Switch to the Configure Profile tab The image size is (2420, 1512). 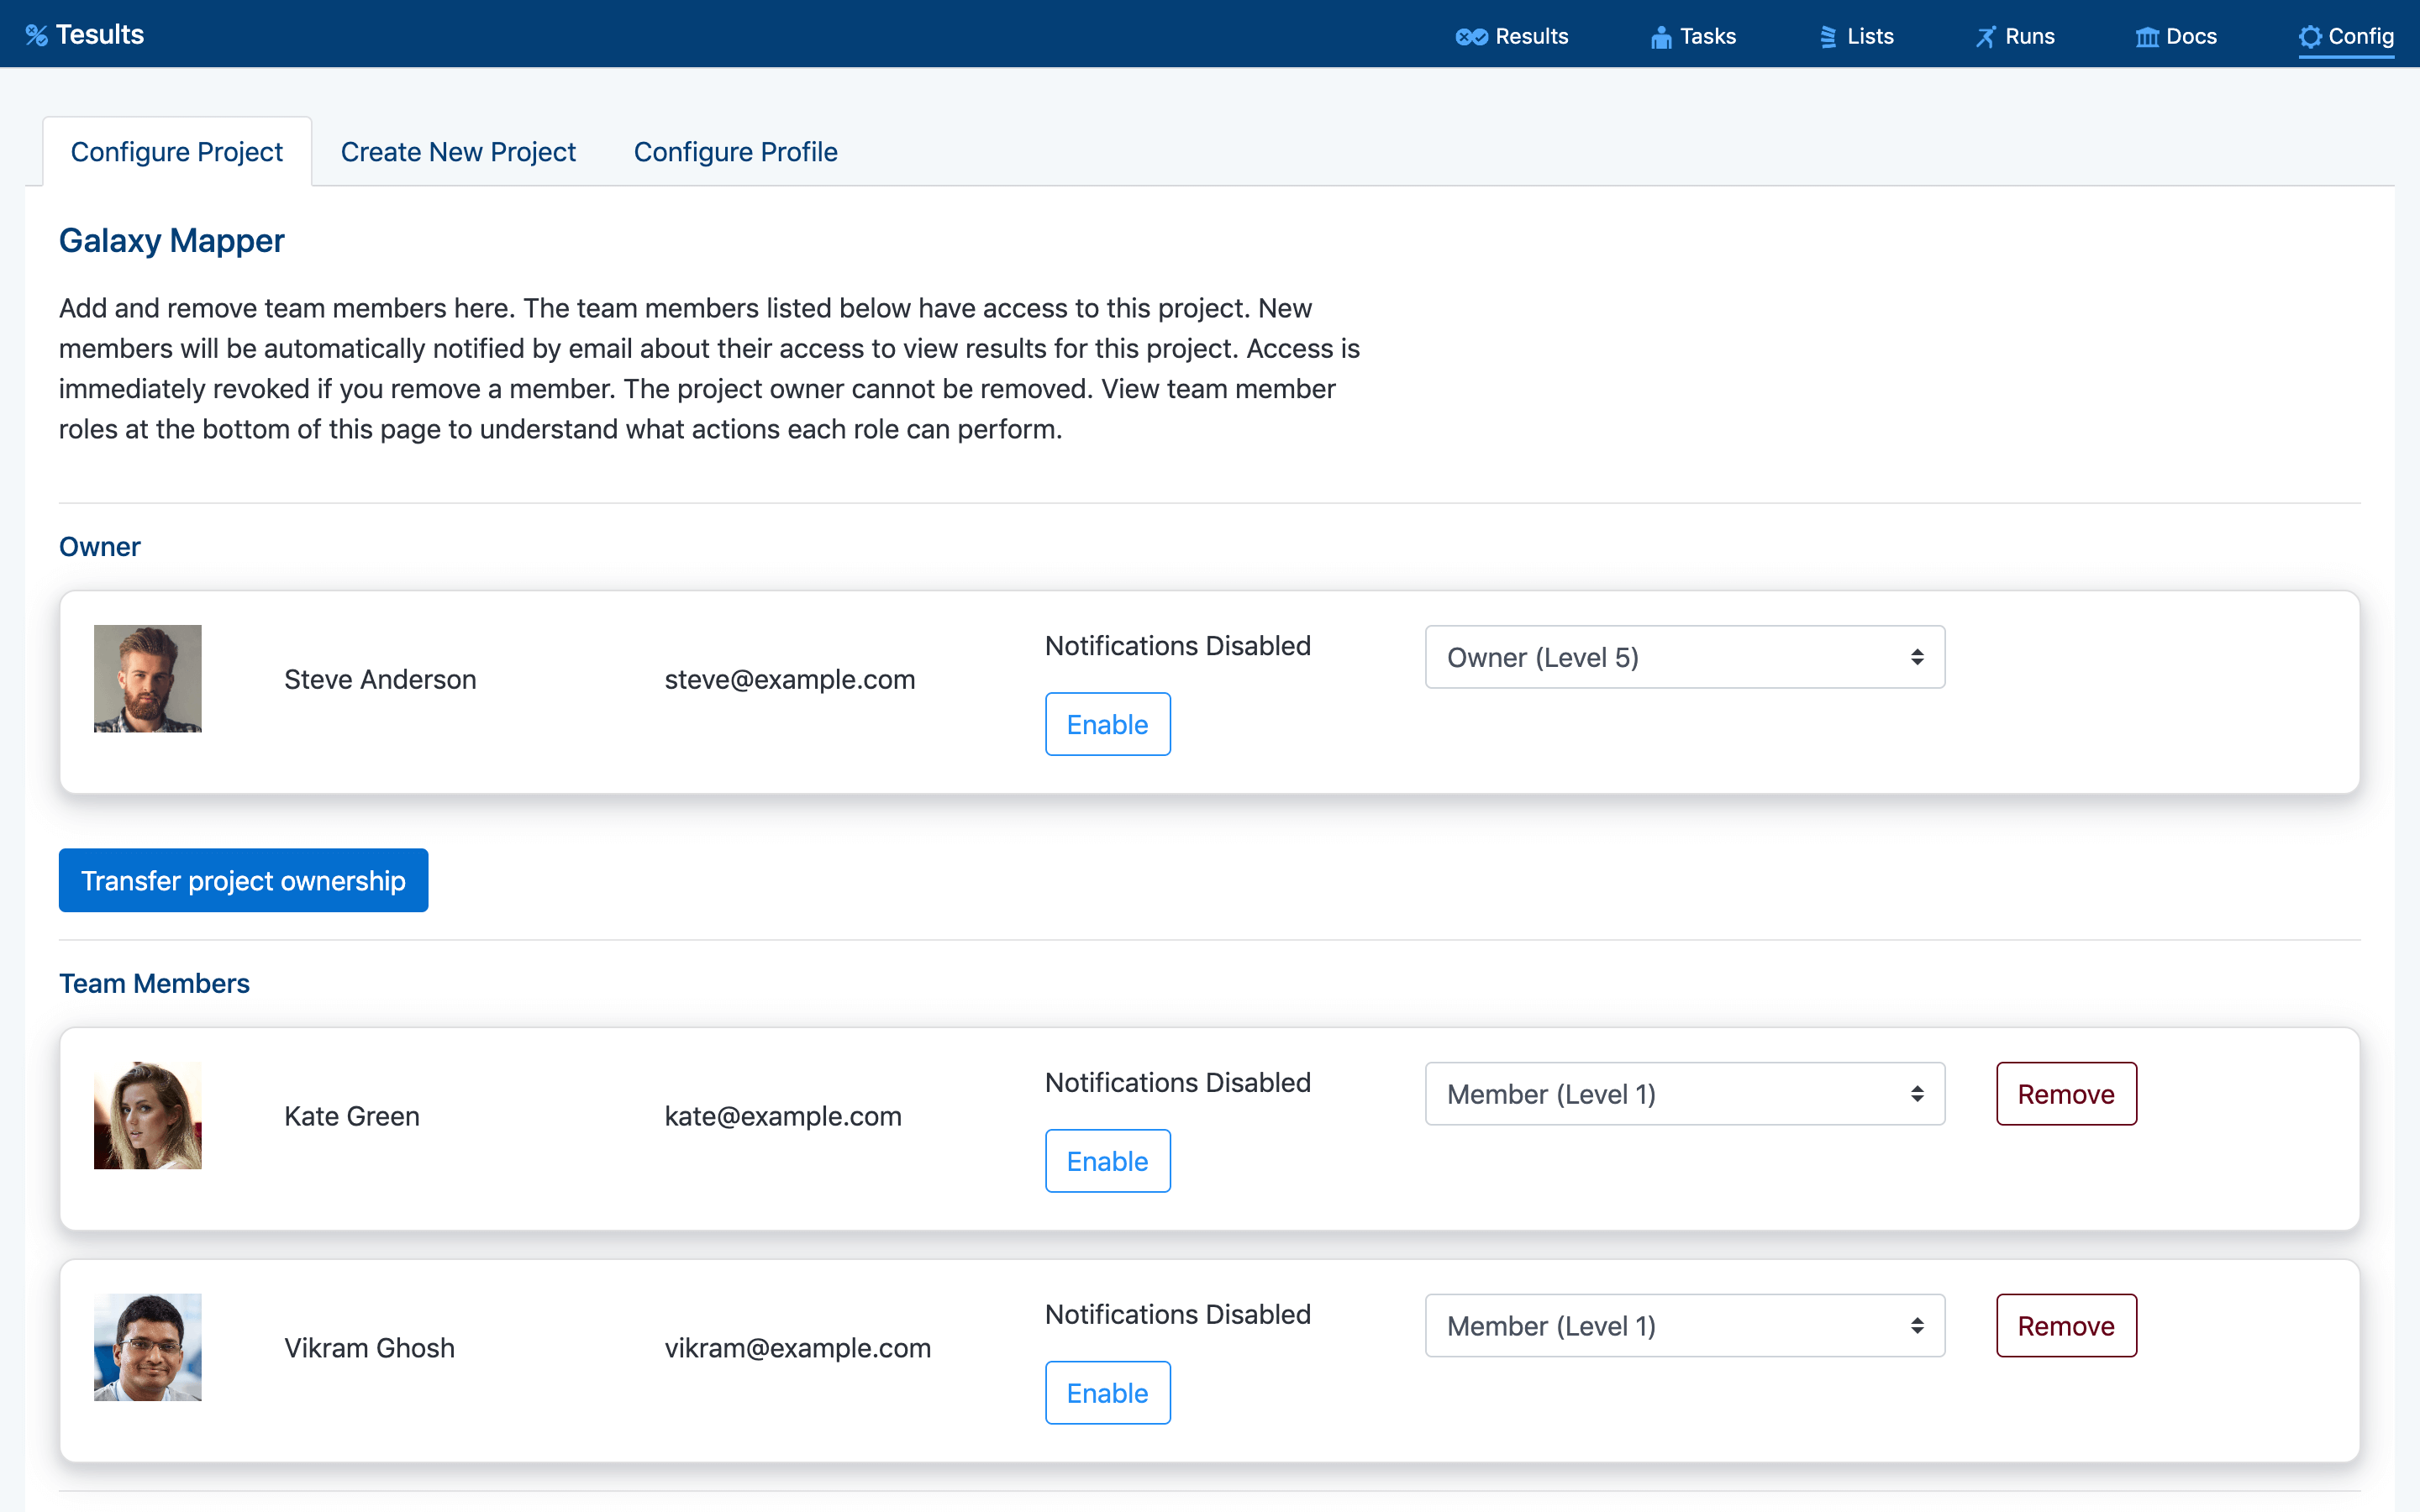point(735,152)
